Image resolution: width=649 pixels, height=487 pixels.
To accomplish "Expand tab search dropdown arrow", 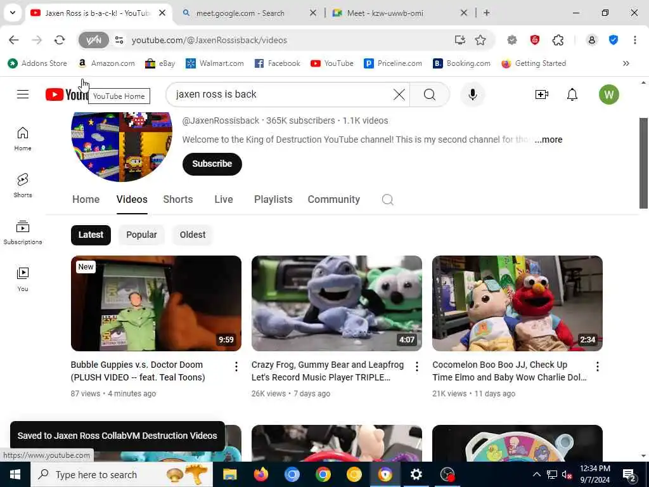I will click(13, 13).
